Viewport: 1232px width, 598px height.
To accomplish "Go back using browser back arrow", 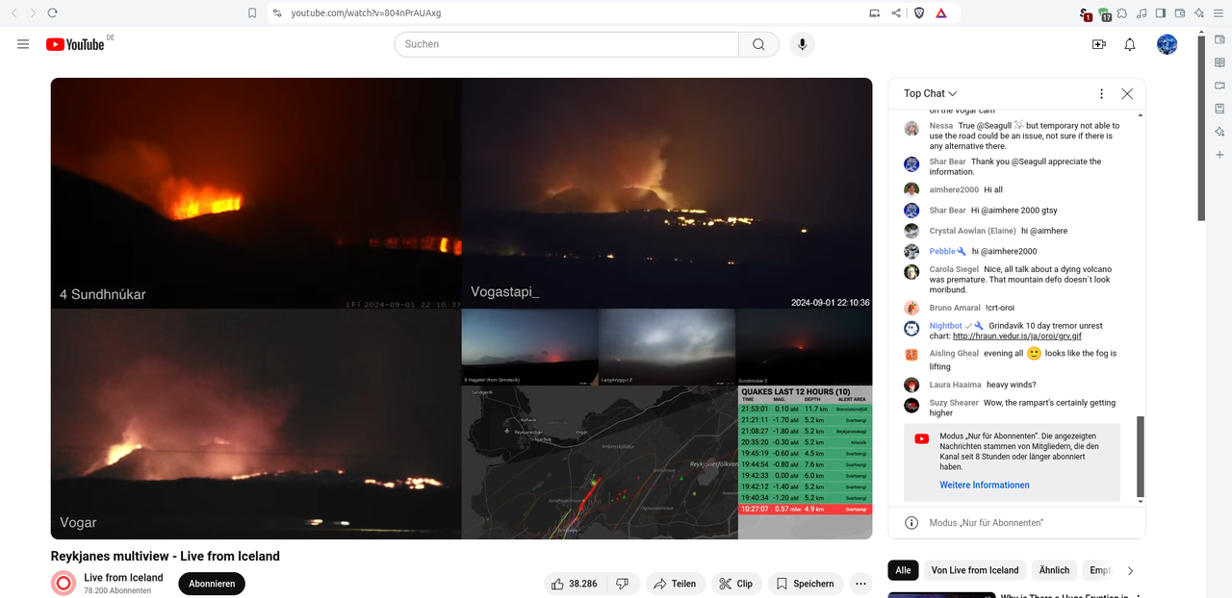I will 15,12.
